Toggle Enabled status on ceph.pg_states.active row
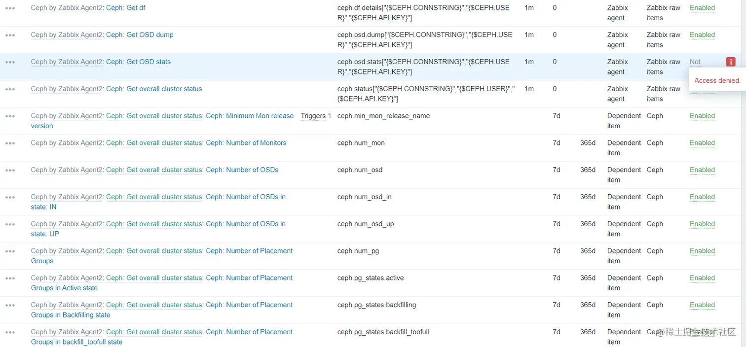The height and width of the screenshot is (347, 746). 702,278
